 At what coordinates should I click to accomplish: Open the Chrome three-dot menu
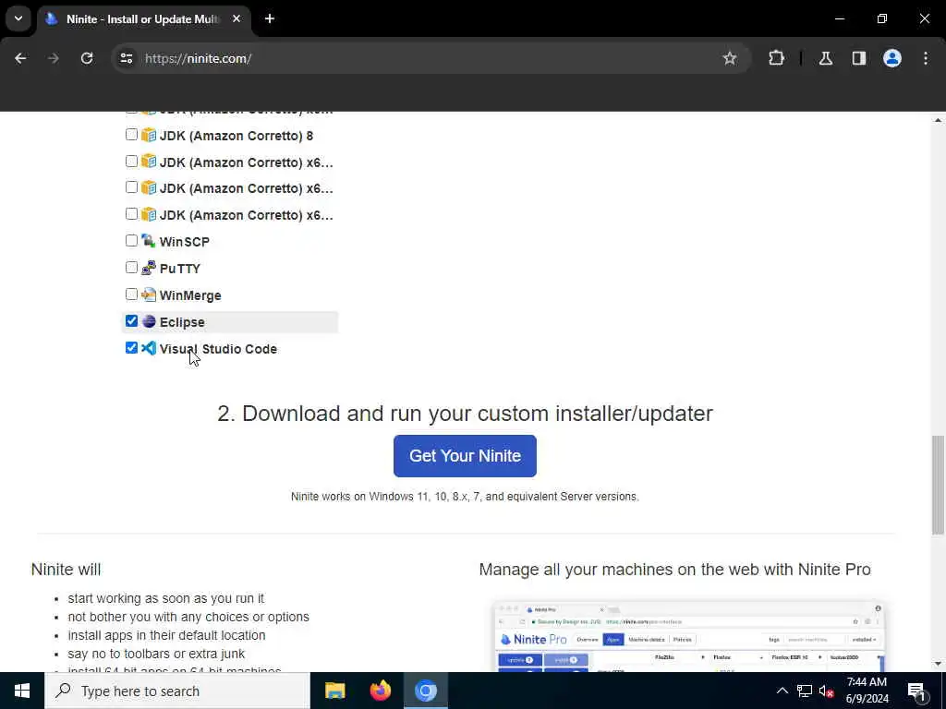(x=926, y=58)
